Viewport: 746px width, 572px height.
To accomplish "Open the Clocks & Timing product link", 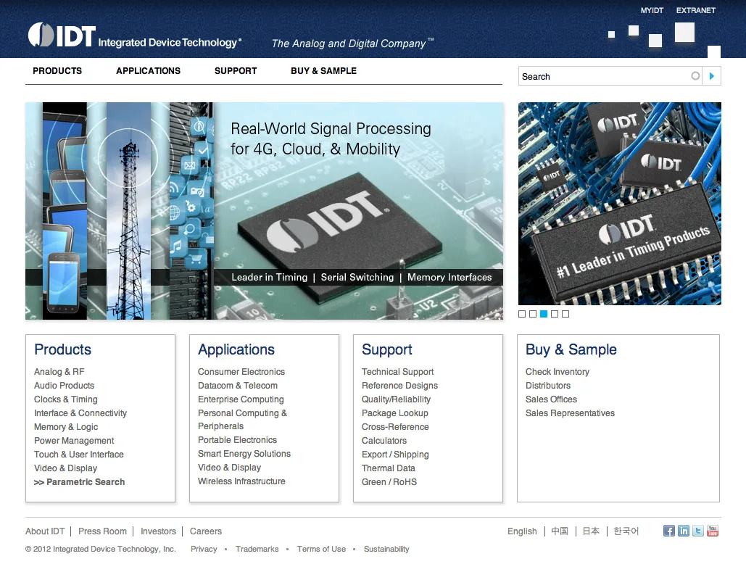I will point(65,399).
